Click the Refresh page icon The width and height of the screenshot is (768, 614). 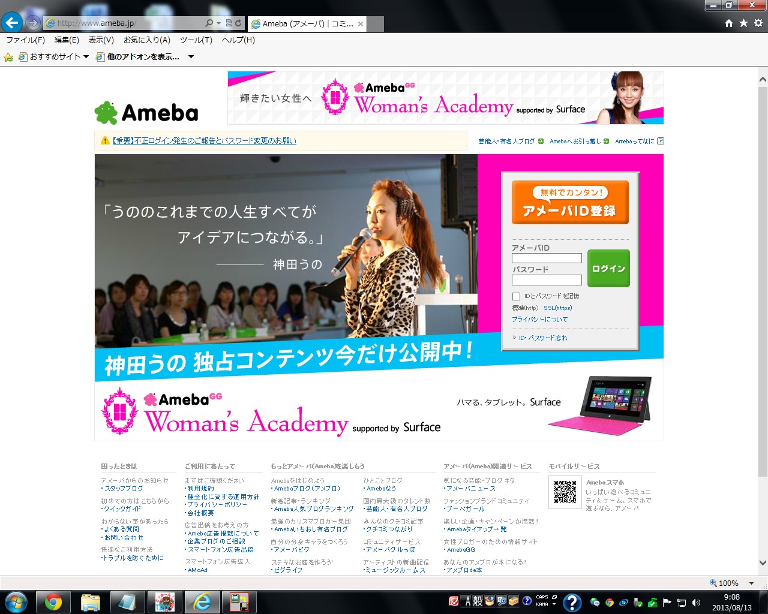238,23
